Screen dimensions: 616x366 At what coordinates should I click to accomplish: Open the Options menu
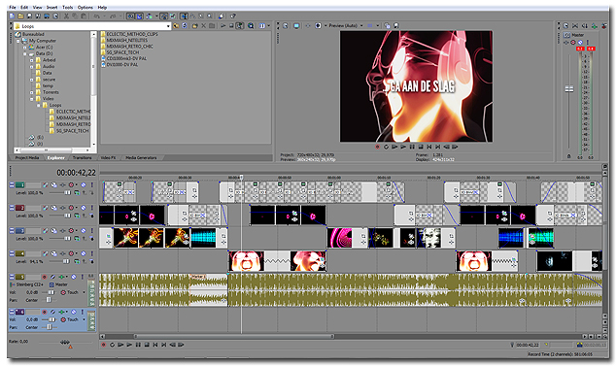click(x=86, y=7)
